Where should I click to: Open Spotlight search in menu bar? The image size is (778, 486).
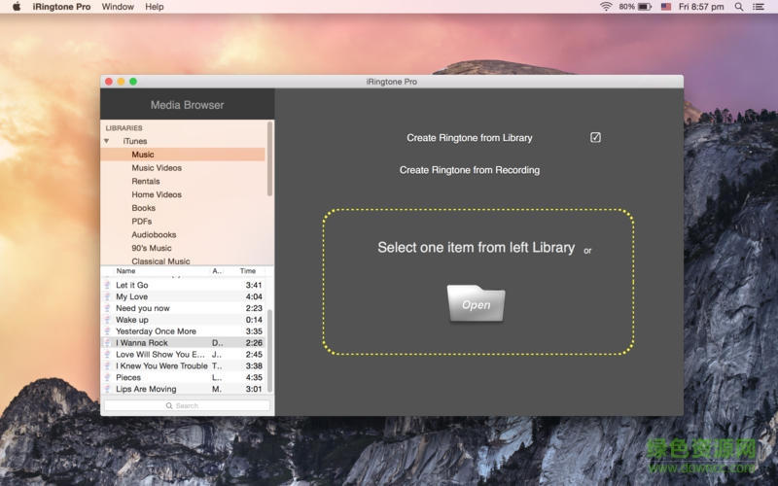tap(739, 7)
